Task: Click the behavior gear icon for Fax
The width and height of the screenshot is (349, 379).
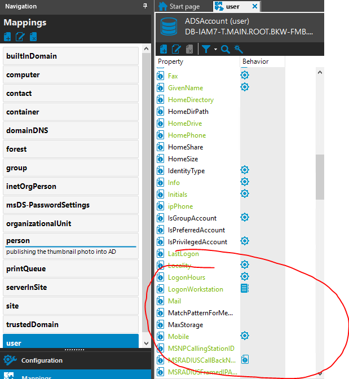Action: (245, 75)
